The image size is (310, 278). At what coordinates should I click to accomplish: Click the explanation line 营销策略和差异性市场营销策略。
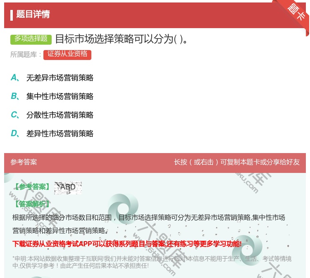coord(60,230)
